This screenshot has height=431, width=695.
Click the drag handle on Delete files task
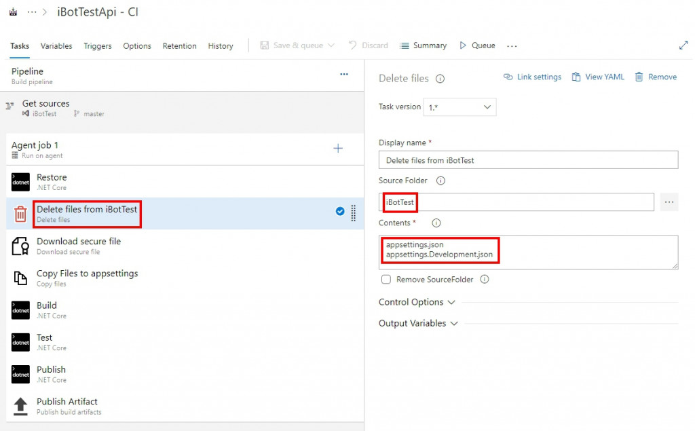(353, 213)
